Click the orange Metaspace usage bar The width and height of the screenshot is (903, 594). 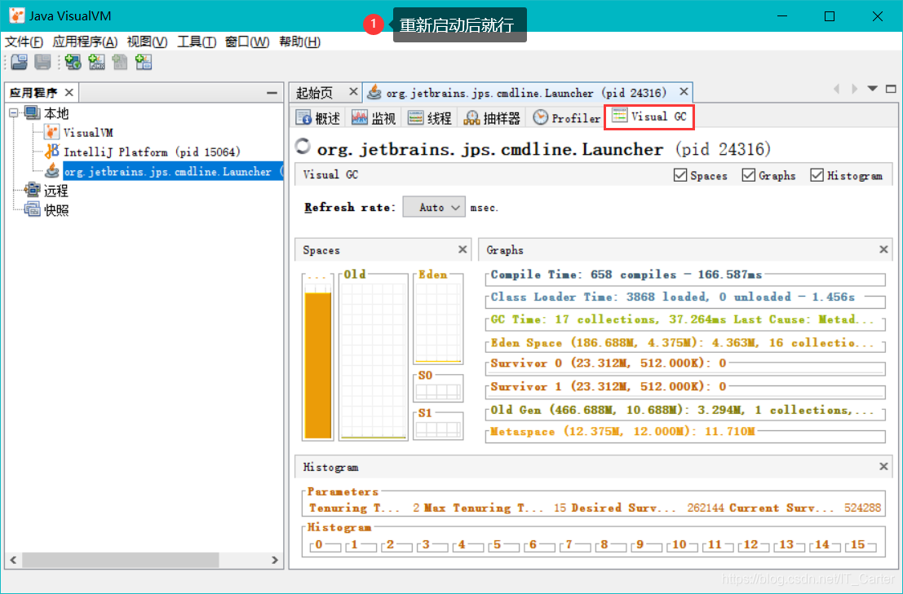point(318,366)
